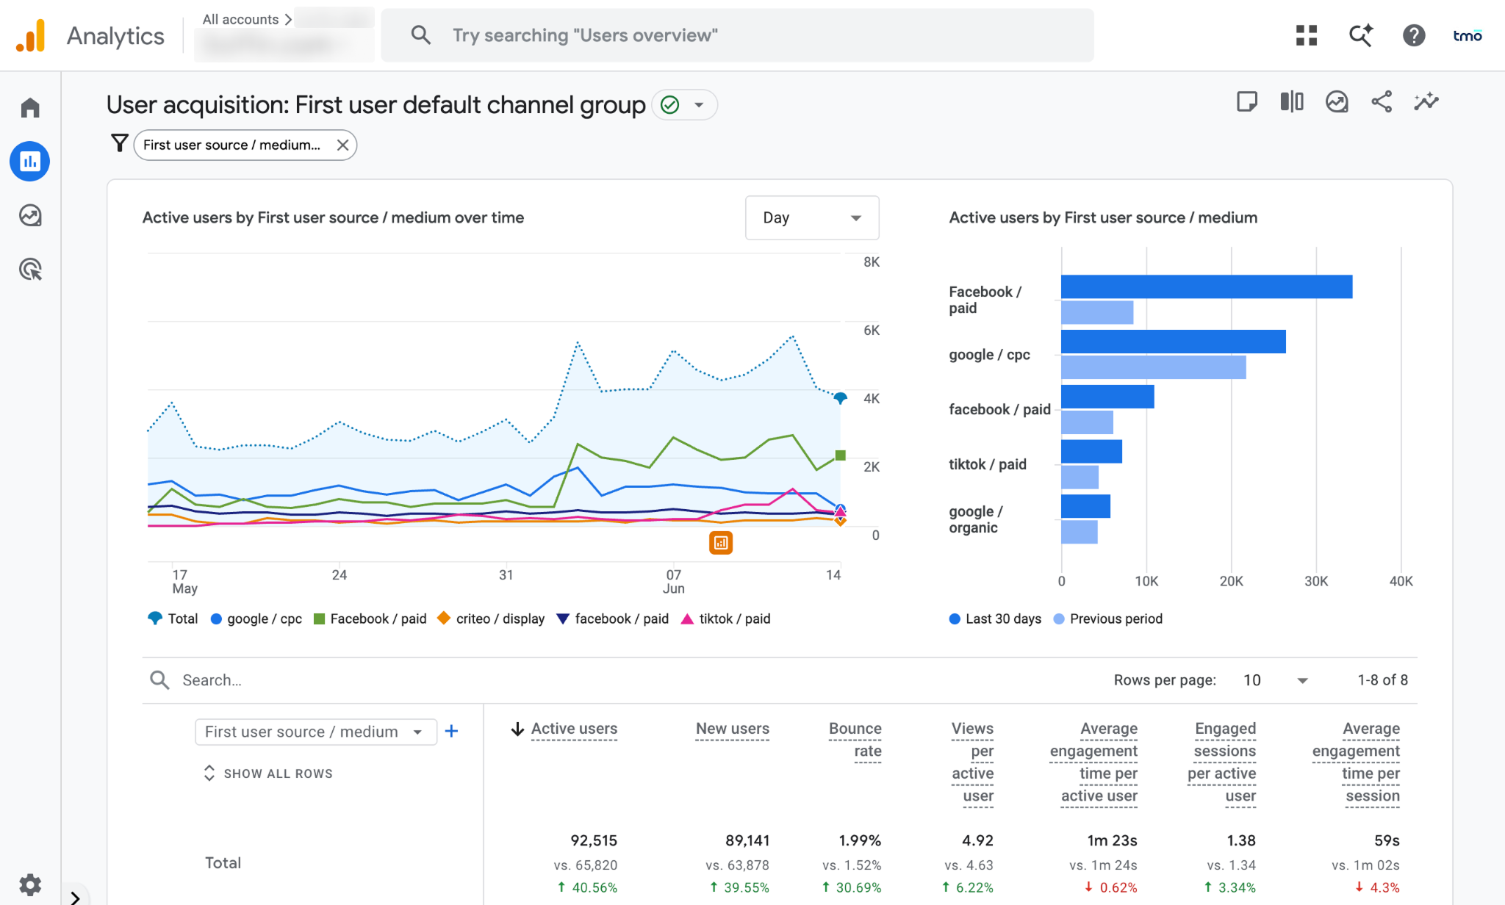Sort by Engaged sessions per active user

point(1222,762)
